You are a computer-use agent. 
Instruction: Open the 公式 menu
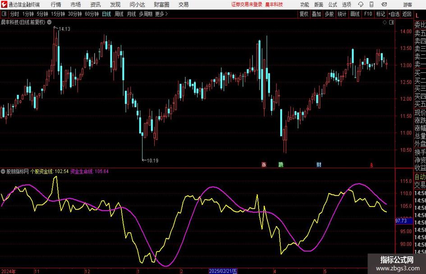(x=332, y=4)
